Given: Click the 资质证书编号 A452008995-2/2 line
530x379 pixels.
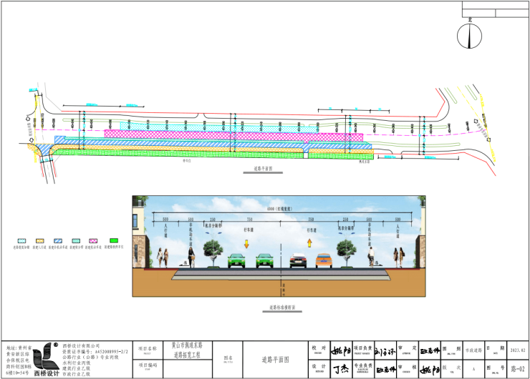Looking at the screenshot, I should tap(95, 351).
